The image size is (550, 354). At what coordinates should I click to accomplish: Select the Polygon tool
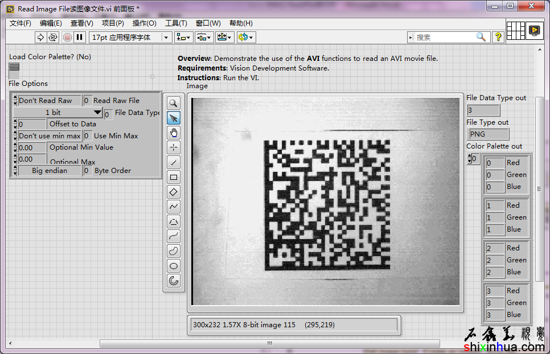(x=174, y=221)
